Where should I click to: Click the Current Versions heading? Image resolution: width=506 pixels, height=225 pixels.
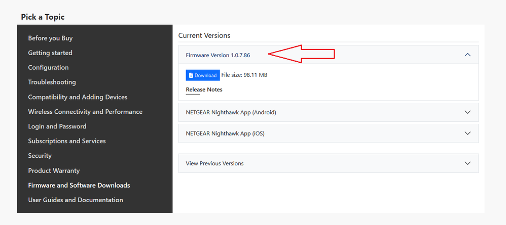204,35
